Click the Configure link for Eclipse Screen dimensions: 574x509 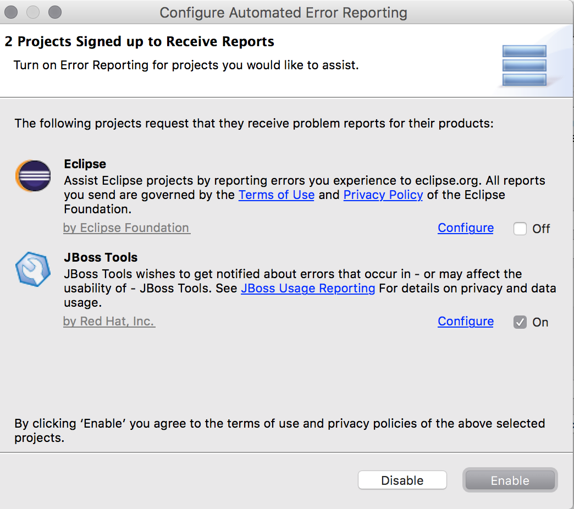pyautogui.click(x=465, y=228)
